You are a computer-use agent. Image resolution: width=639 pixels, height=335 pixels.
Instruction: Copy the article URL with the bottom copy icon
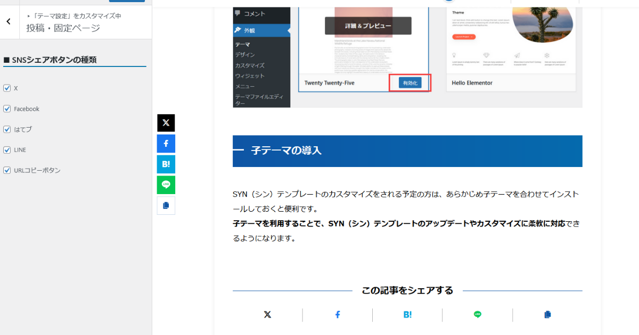click(547, 314)
